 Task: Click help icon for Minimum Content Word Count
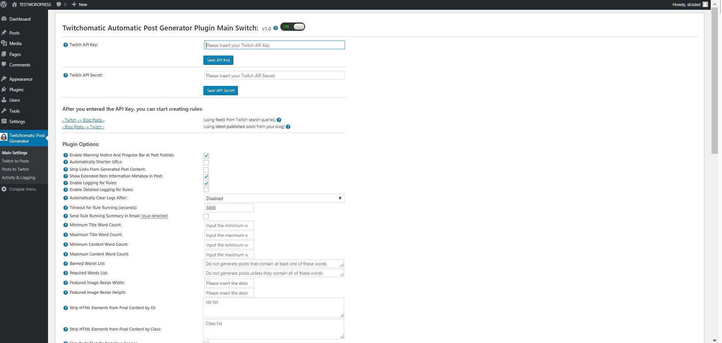(66, 245)
